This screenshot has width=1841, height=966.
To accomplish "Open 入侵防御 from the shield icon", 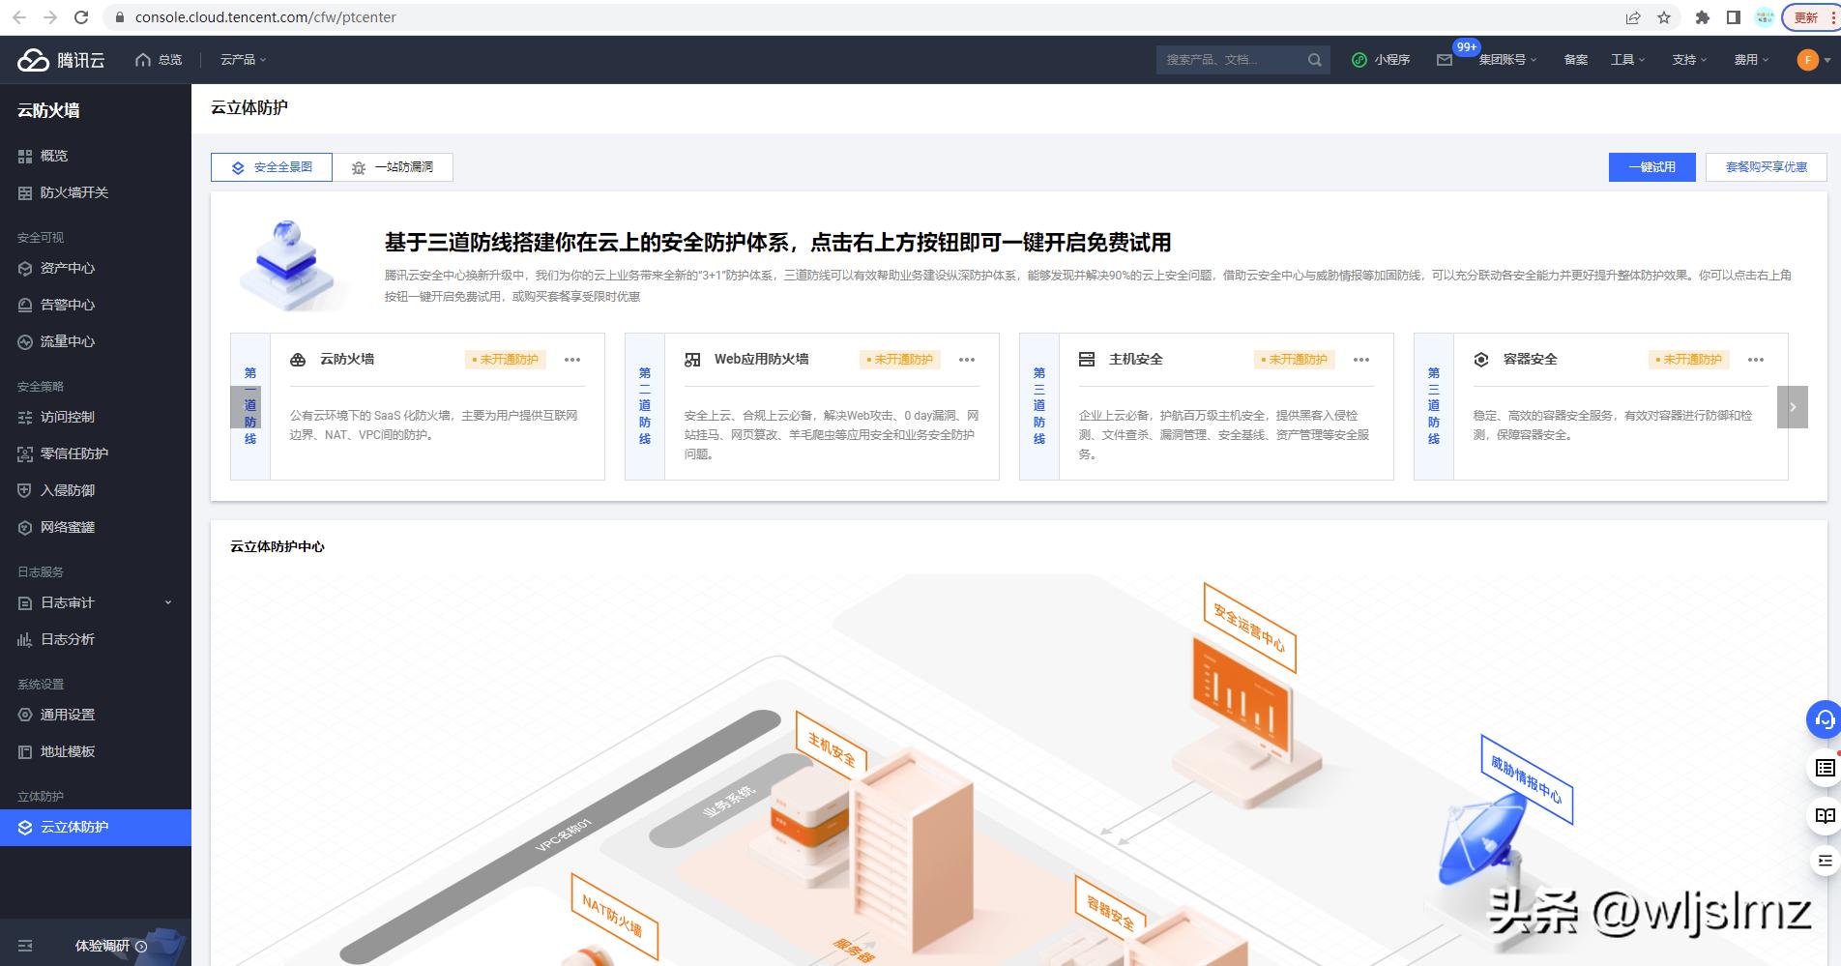I will (x=24, y=490).
